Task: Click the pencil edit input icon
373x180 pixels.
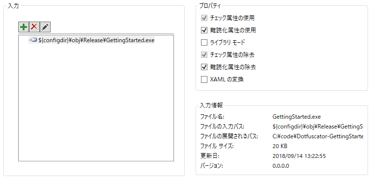Action: (45, 27)
